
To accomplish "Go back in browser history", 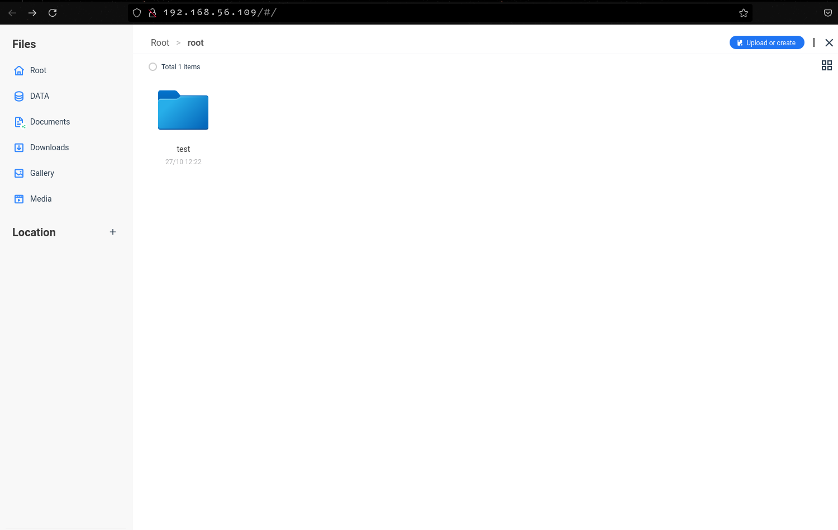I will 12,12.
